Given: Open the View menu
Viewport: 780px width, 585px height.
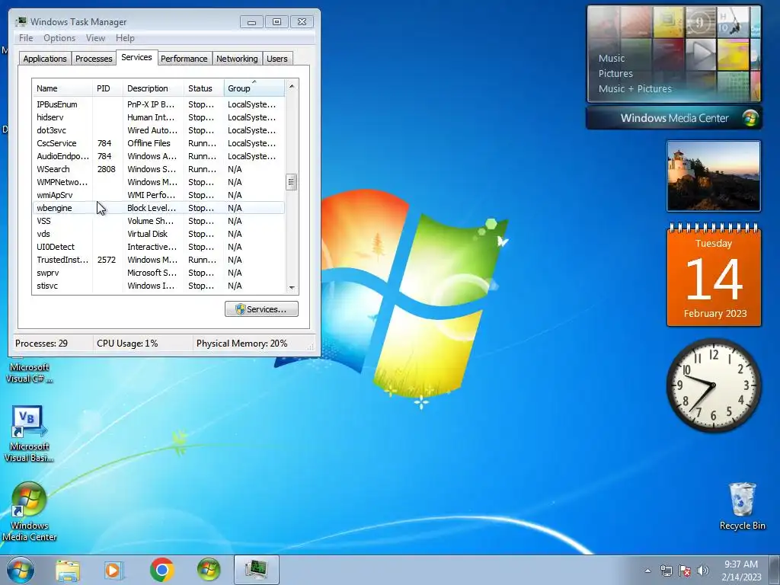Looking at the screenshot, I should click(95, 38).
